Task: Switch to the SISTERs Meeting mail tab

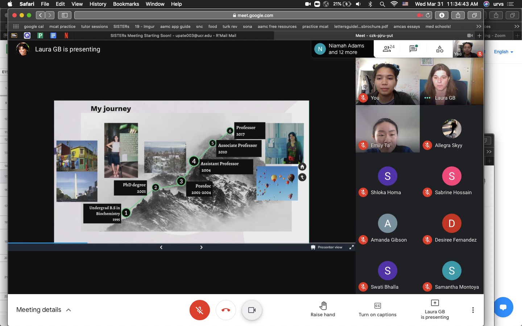Action: (x=173, y=35)
